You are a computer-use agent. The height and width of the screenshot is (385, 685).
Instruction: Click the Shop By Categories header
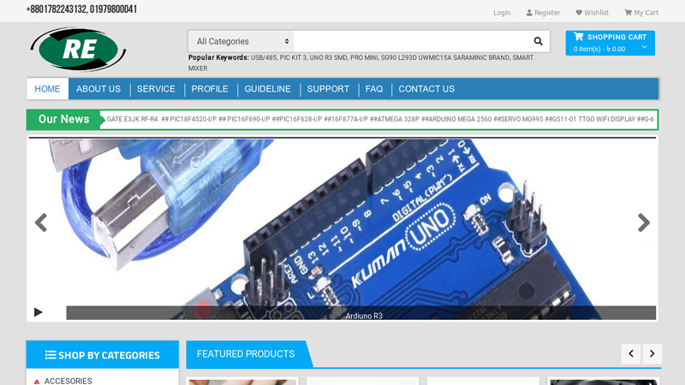pos(103,355)
